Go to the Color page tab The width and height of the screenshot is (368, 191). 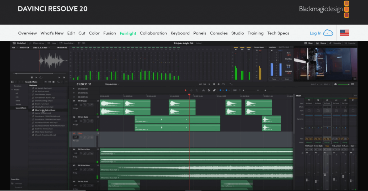click(94, 33)
